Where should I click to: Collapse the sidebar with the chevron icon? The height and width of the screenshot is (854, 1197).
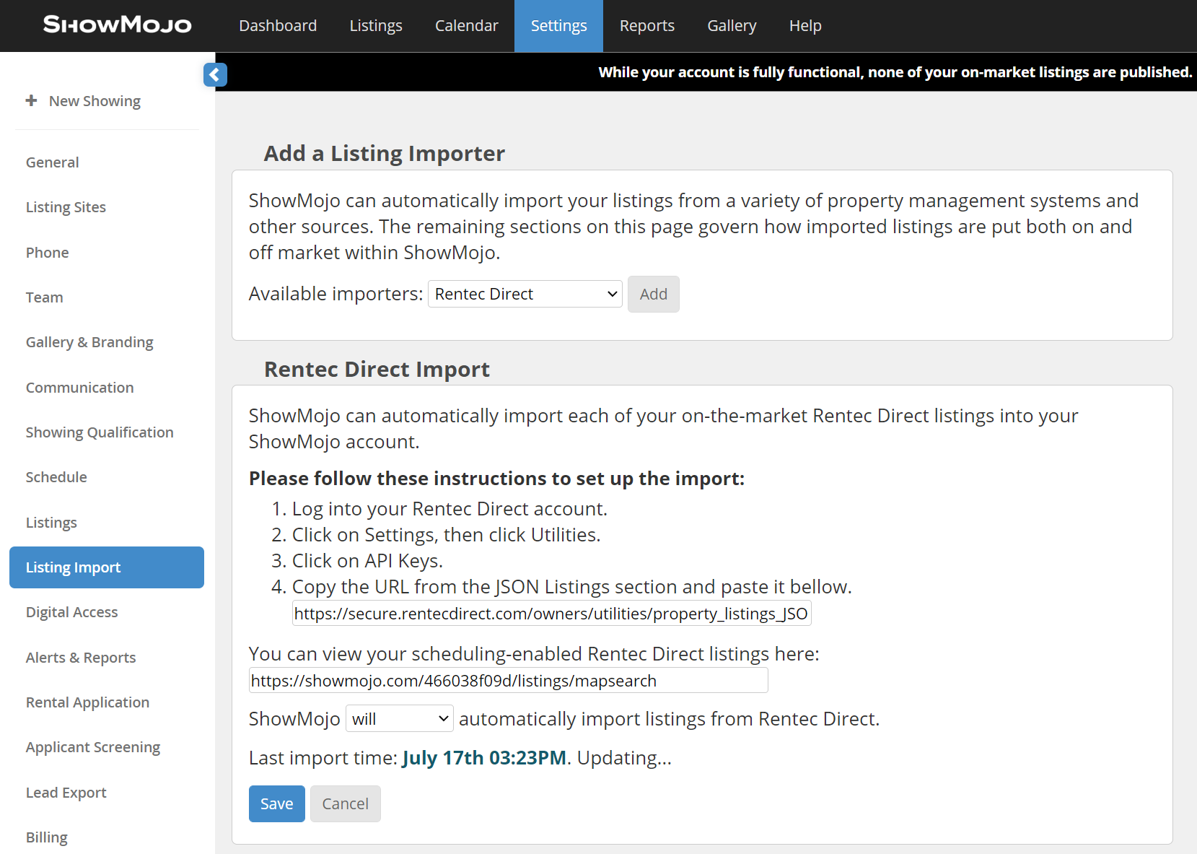[x=215, y=74]
